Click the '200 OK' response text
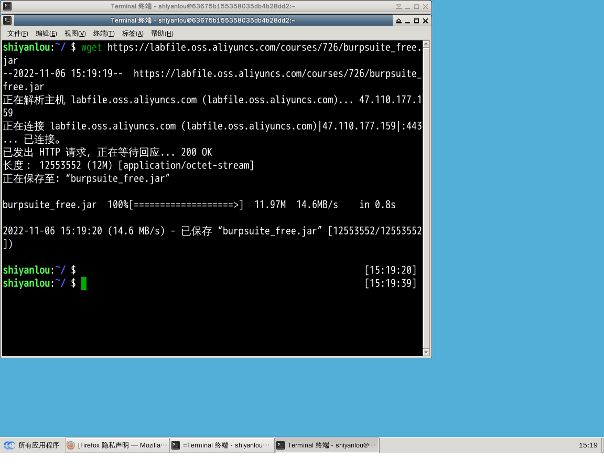 197,152
